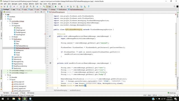Collapse the layout folder
179x101 pixels.
click(8, 79)
